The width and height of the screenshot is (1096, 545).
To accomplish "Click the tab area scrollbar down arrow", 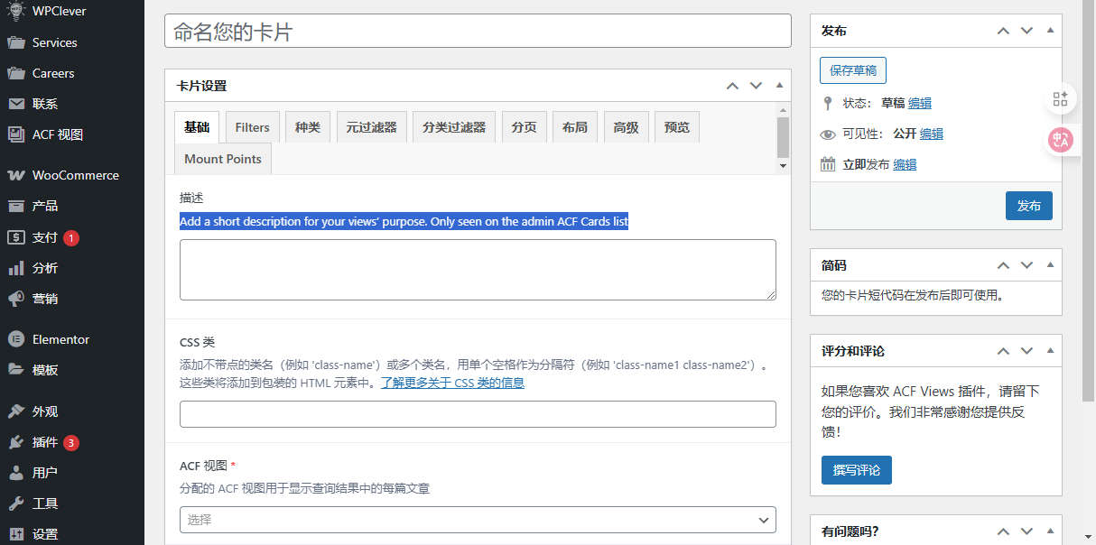I will [783, 167].
